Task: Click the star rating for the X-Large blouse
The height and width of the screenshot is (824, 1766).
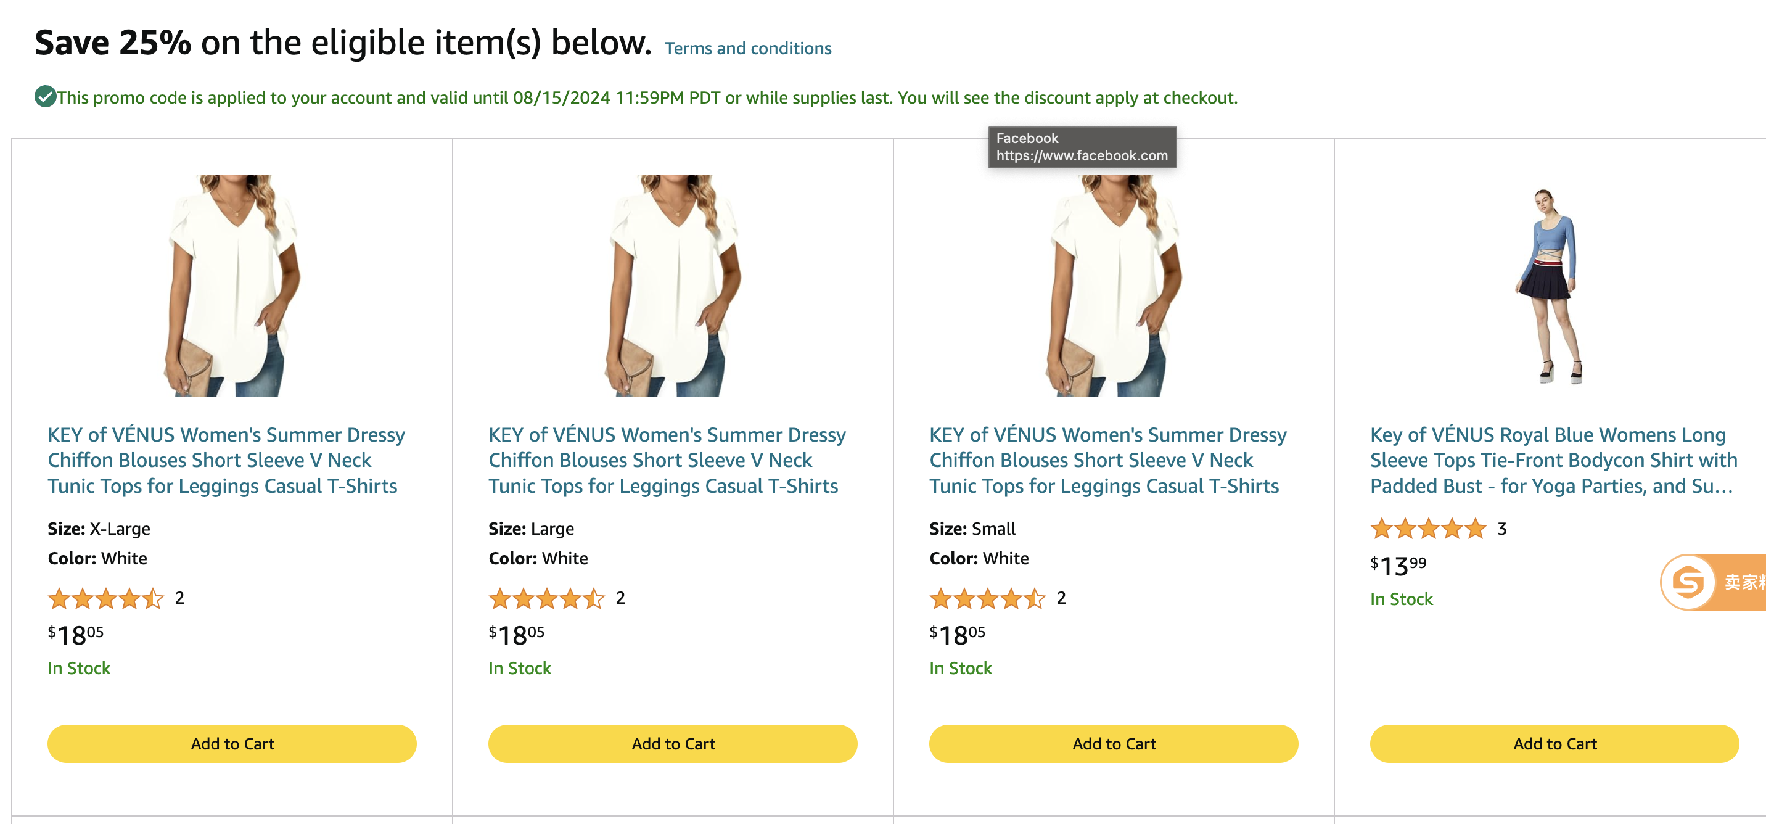Action: click(x=105, y=598)
